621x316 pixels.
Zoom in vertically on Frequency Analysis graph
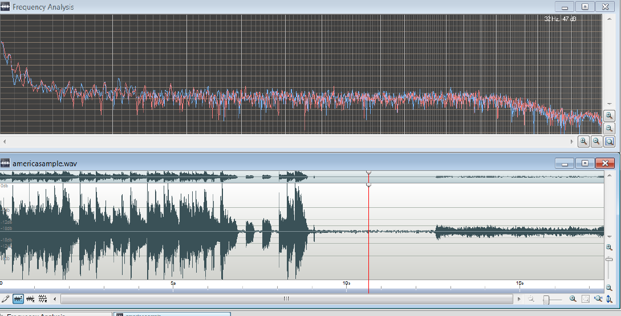pos(609,116)
